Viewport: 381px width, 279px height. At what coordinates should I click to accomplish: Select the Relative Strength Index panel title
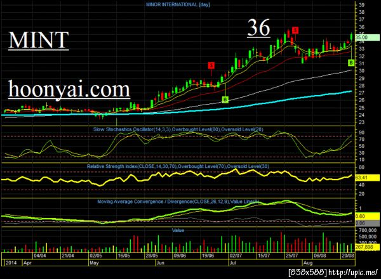click(178, 166)
